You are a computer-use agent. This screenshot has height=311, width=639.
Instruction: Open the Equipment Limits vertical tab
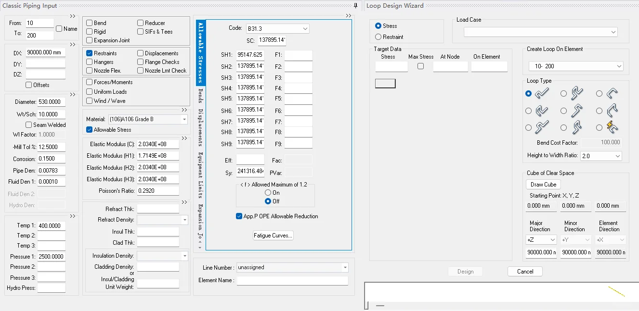(201, 175)
